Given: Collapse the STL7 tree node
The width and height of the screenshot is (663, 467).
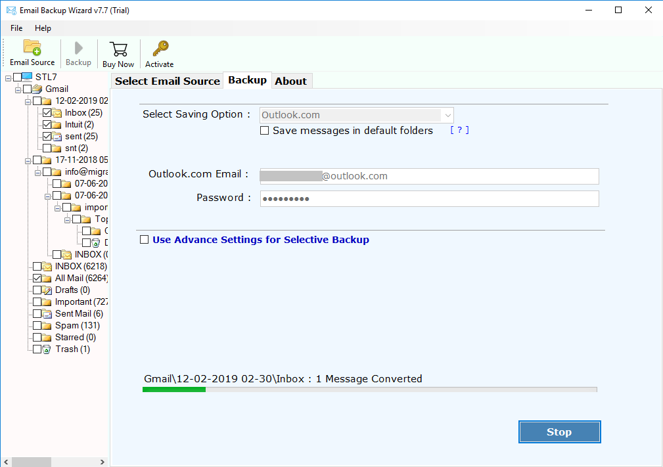Looking at the screenshot, I should click(8, 78).
